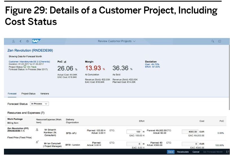Open the user profile icon
Screen dimensions: 230x155
pos(13,41)
